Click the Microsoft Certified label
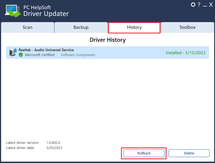The width and height of the screenshot is (215, 163). coord(40,55)
